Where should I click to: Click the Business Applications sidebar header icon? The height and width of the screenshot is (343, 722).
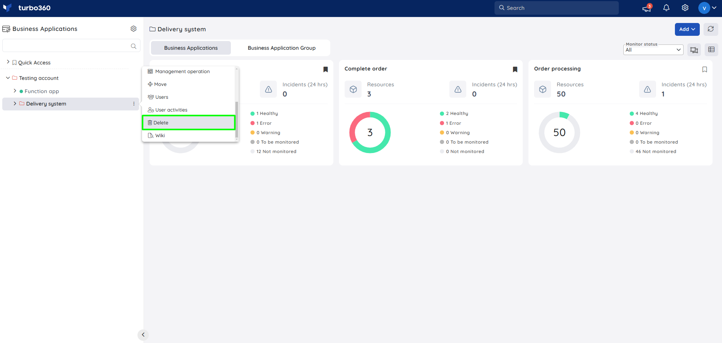click(6, 29)
